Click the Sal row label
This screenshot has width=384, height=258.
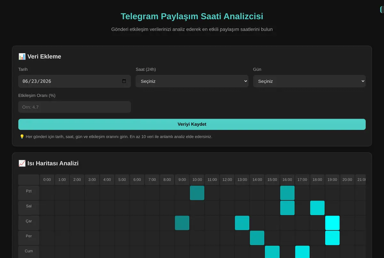click(x=29, y=208)
